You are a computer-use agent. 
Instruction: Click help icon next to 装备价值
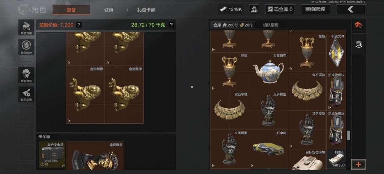click(79, 25)
